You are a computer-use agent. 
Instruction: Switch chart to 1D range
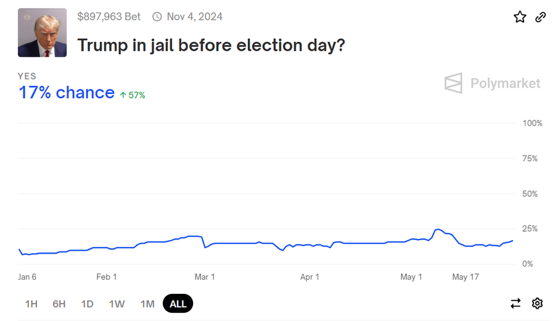coord(87,304)
